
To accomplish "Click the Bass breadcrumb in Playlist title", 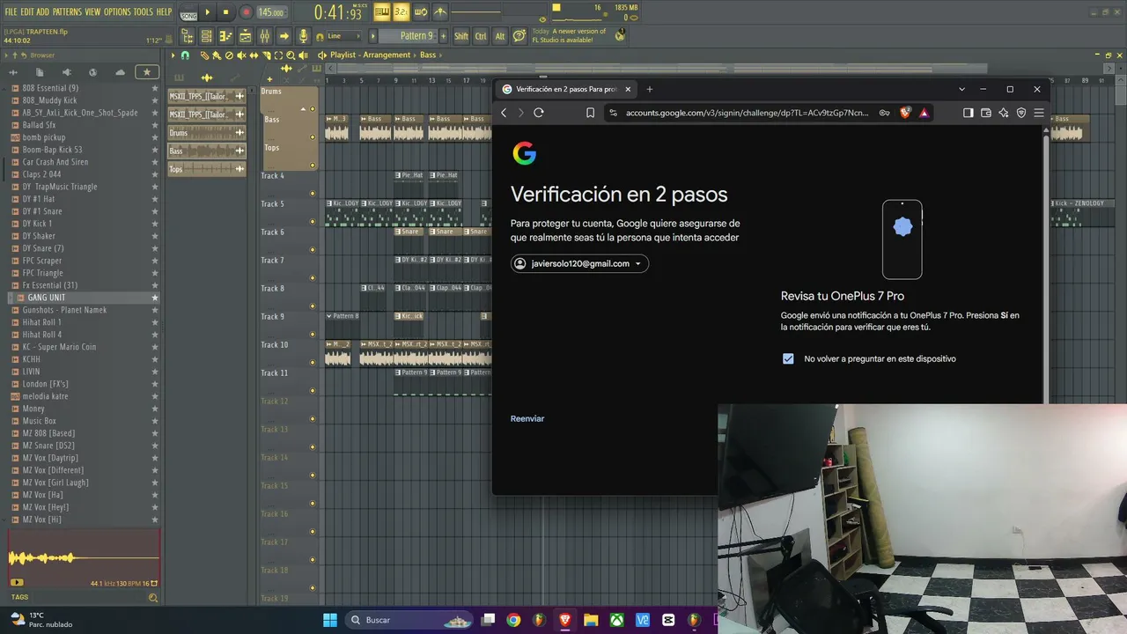I will 428,55.
